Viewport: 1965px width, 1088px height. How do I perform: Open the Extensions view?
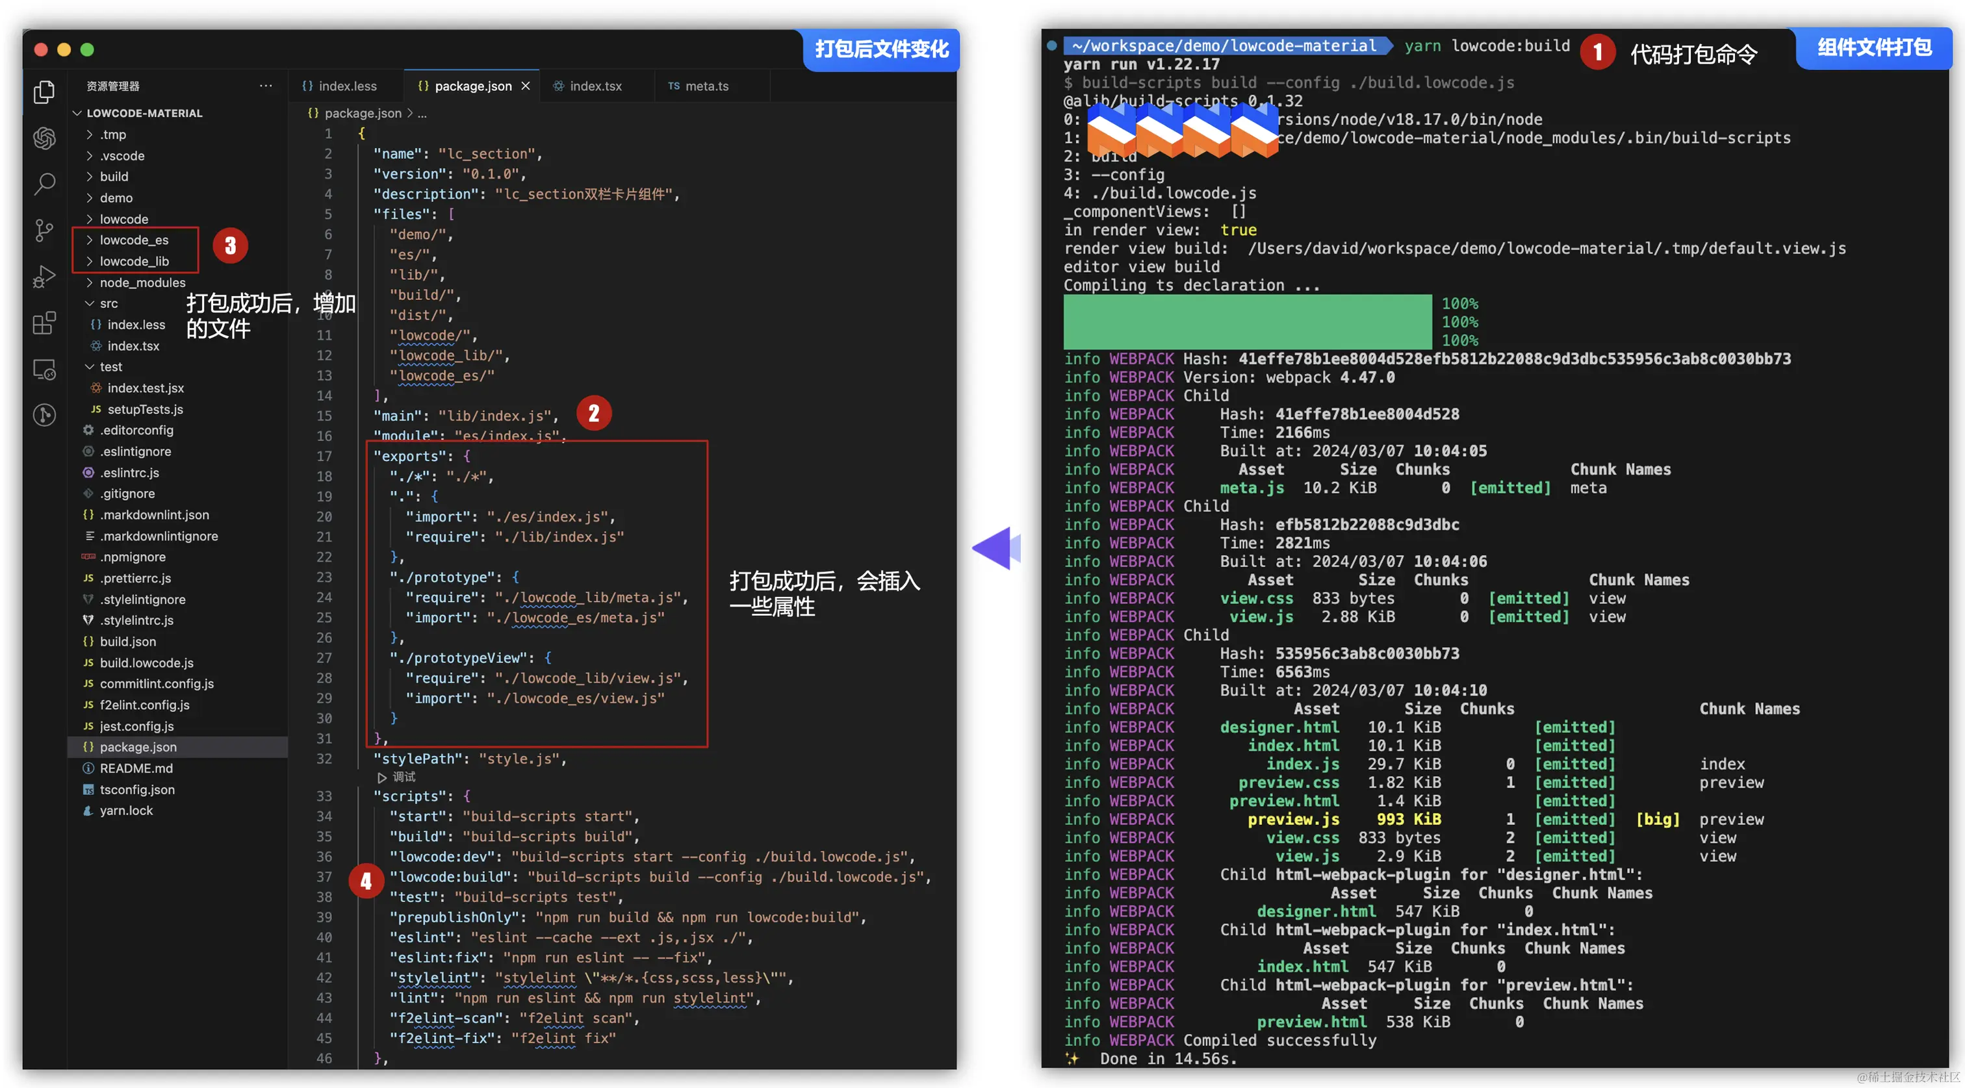(x=44, y=322)
